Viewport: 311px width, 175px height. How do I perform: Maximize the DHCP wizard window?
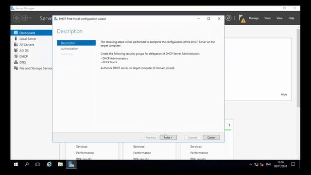208,18
